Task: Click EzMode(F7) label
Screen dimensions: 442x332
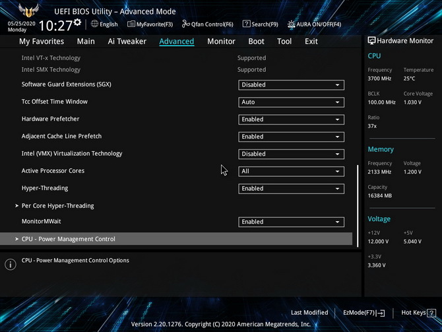Action: (359, 313)
